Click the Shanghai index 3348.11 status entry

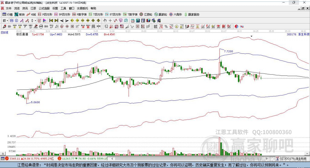pos(29,159)
